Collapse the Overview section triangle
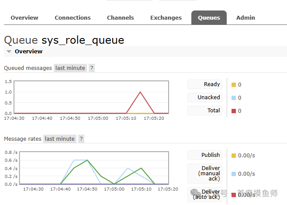Viewport: 287px width, 205px height. coord(9,52)
